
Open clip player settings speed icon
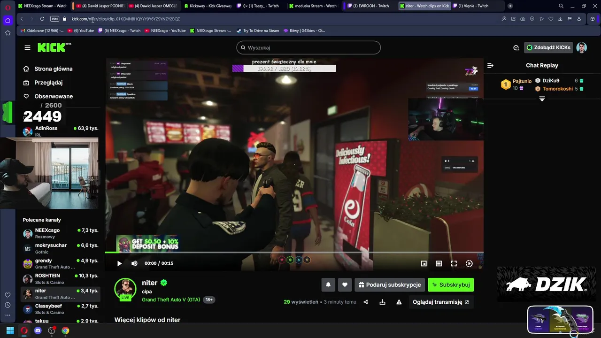(469, 263)
